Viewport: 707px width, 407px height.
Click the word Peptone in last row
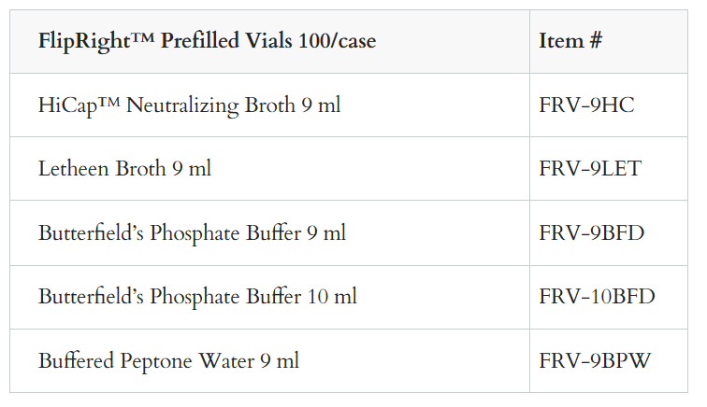pyautogui.click(x=156, y=362)
